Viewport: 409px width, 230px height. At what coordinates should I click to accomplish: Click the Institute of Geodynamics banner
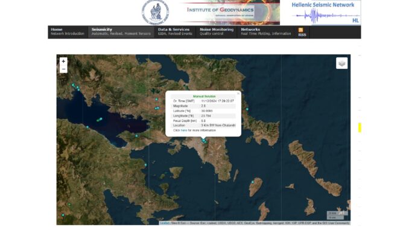[230, 13]
